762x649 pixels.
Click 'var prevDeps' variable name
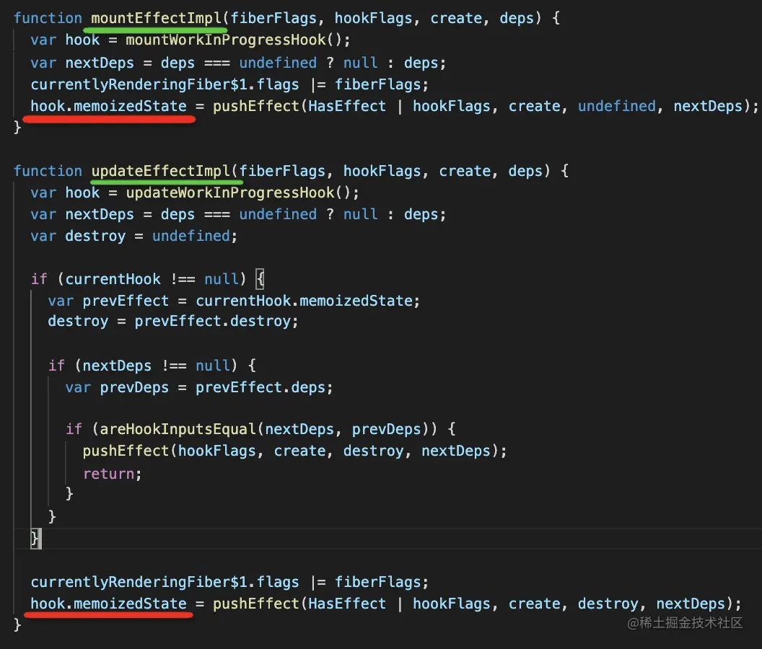click(134, 388)
